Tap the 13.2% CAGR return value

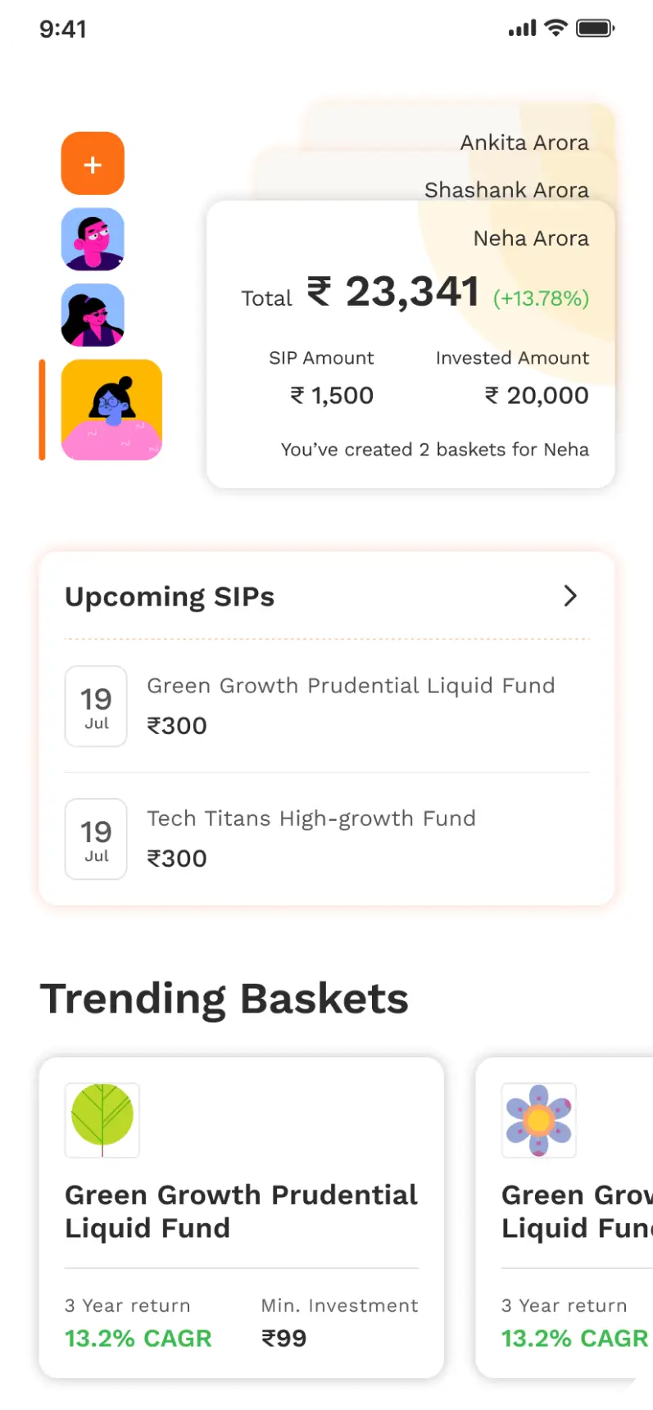(x=138, y=1338)
